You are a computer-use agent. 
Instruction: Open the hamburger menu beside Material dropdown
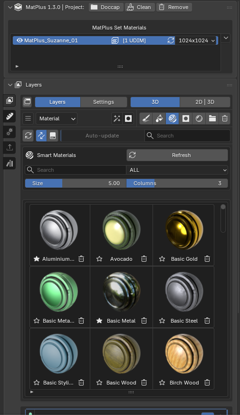pos(28,119)
